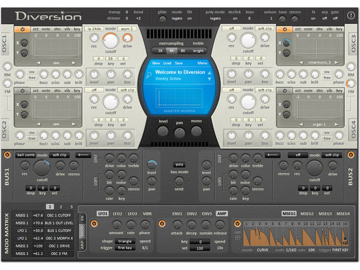Click the Master Morph XY pad
This screenshot has width=360, height=270.
pyautogui.click(x=179, y=98)
